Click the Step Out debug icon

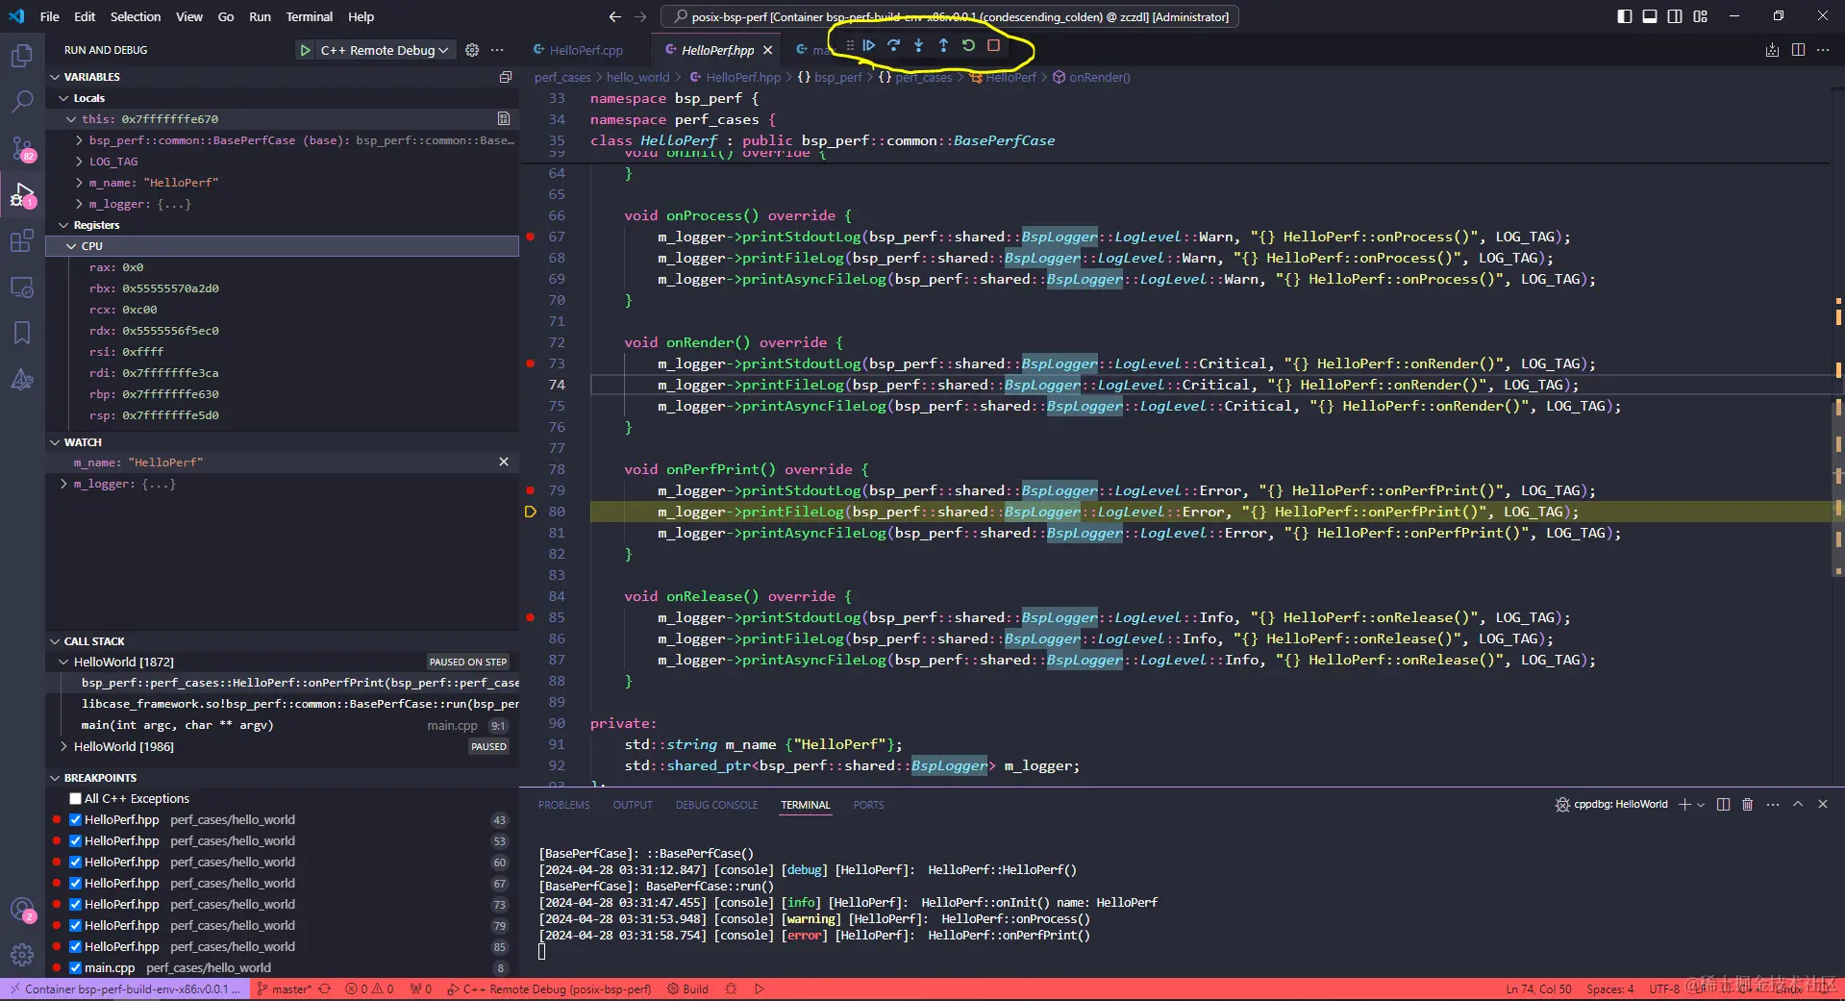(943, 45)
